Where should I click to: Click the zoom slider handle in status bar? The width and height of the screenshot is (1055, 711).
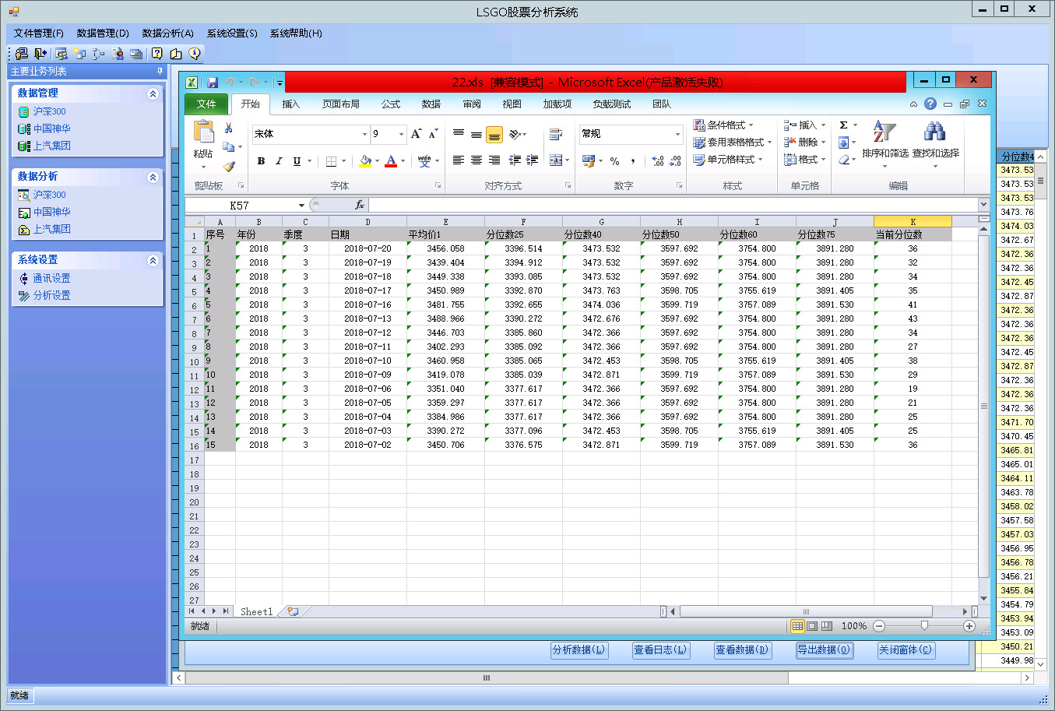click(x=924, y=626)
